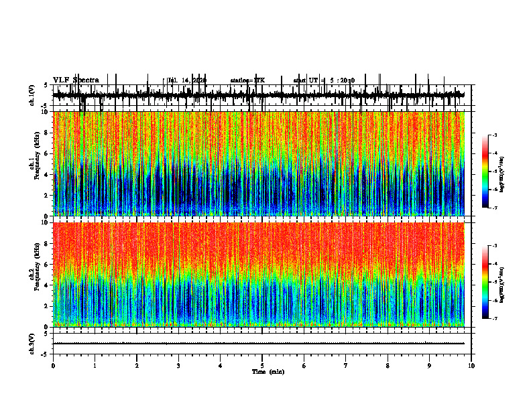Click the '8' tick on the time axis

click(388, 366)
